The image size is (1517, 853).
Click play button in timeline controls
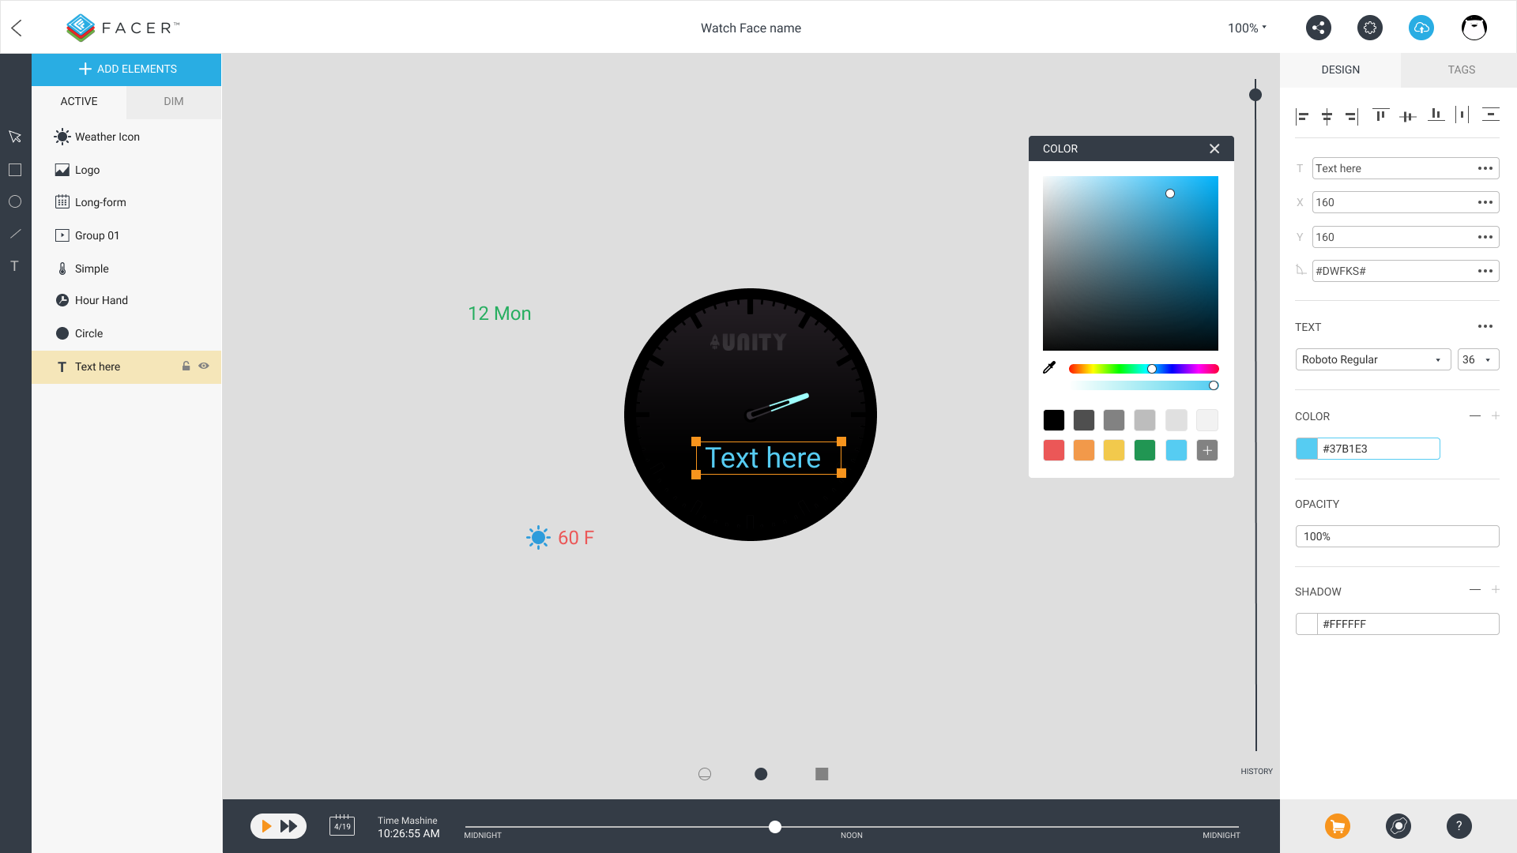click(x=265, y=825)
